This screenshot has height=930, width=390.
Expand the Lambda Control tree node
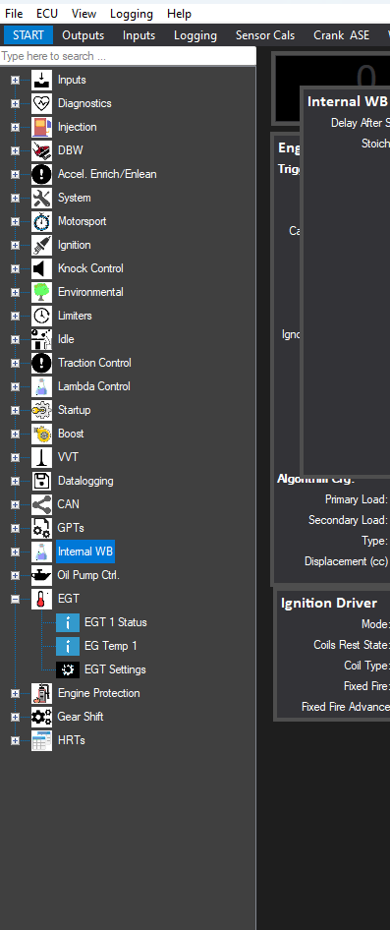pos(15,386)
